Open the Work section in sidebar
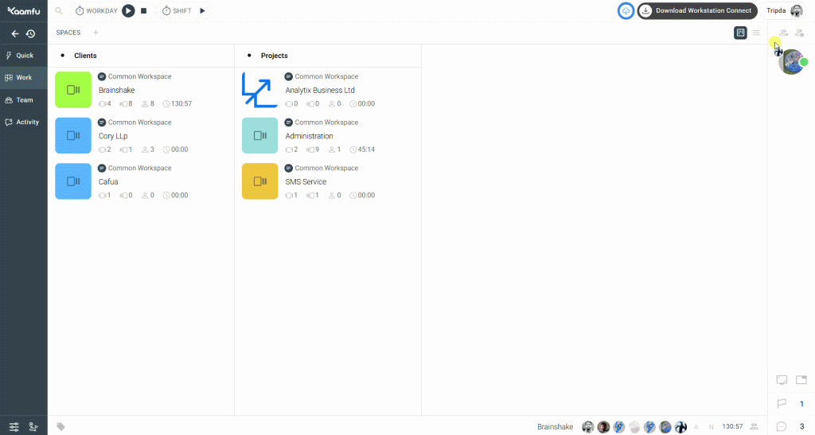 (24, 78)
